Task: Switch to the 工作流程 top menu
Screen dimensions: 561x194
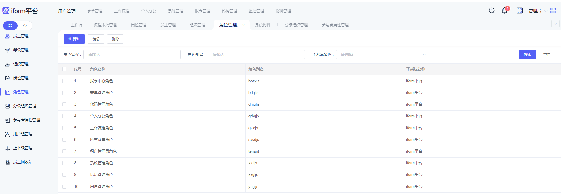Action: point(122,11)
